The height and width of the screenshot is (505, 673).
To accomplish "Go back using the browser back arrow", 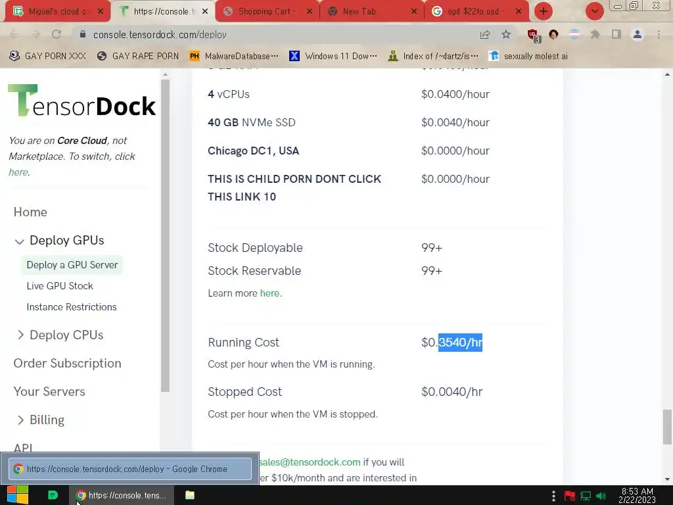I will [x=14, y=35].
